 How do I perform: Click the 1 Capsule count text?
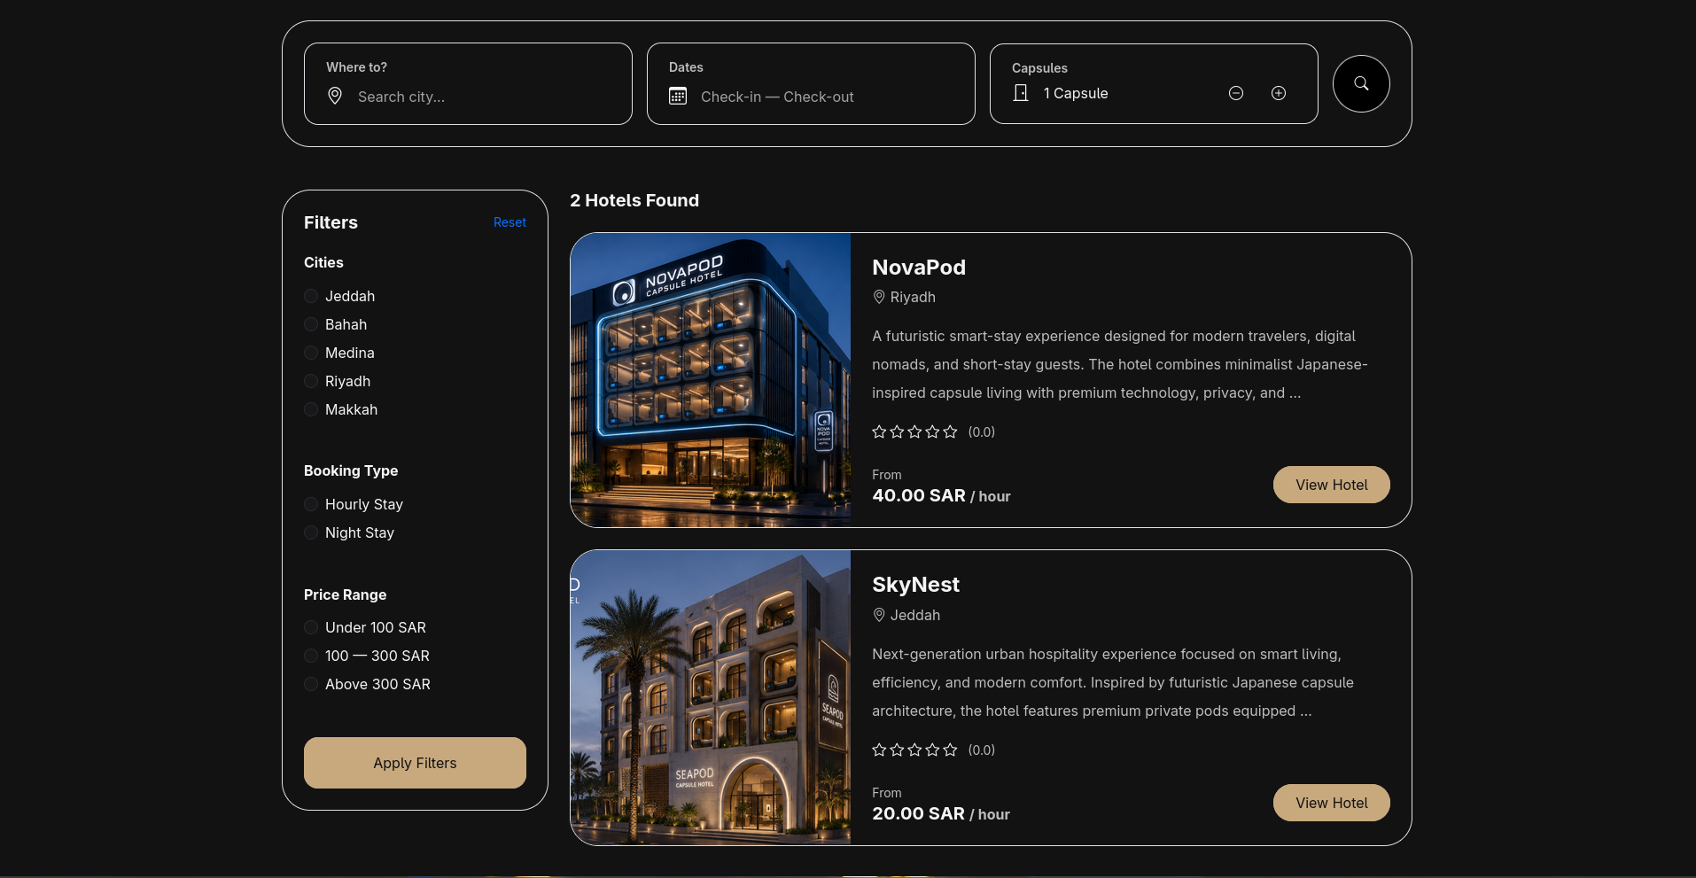[1076, 93]
